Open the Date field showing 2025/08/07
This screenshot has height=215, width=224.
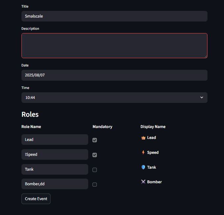(114, 75)
